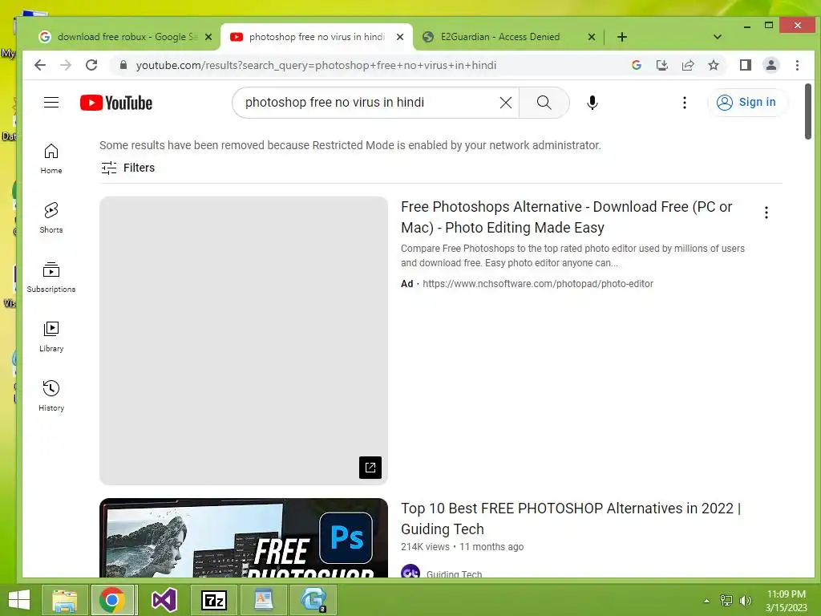Screen dimensions: 821x616
Task: Expand the tab search dropdown arrow
Action: (718, 37)
